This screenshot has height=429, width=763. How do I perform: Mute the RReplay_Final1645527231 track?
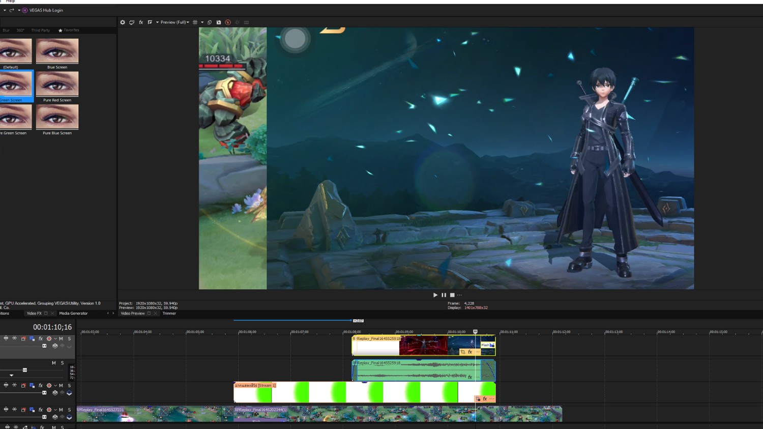coord(61,410)
